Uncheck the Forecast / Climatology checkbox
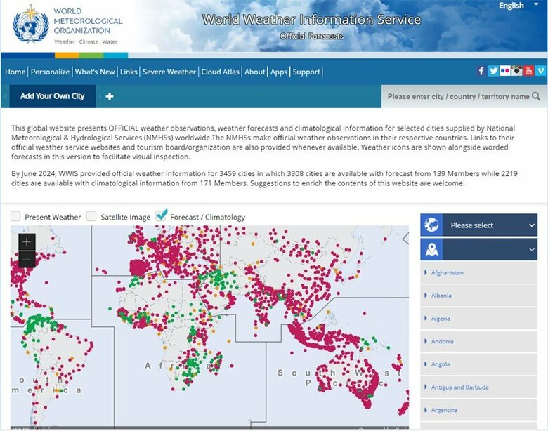Image resolution: width=548 pixels, height=431 pixels. click(161, 216)
